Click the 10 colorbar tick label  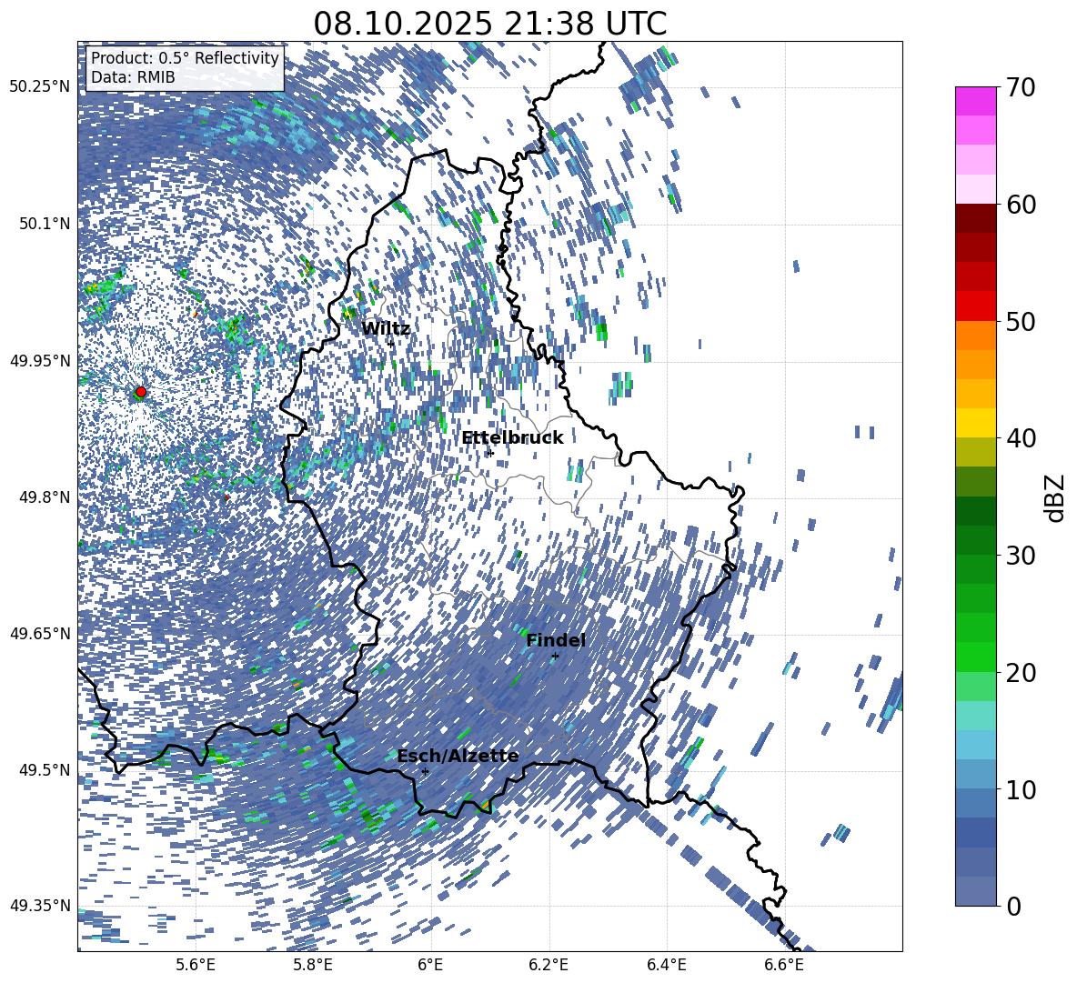(1020, 789)
